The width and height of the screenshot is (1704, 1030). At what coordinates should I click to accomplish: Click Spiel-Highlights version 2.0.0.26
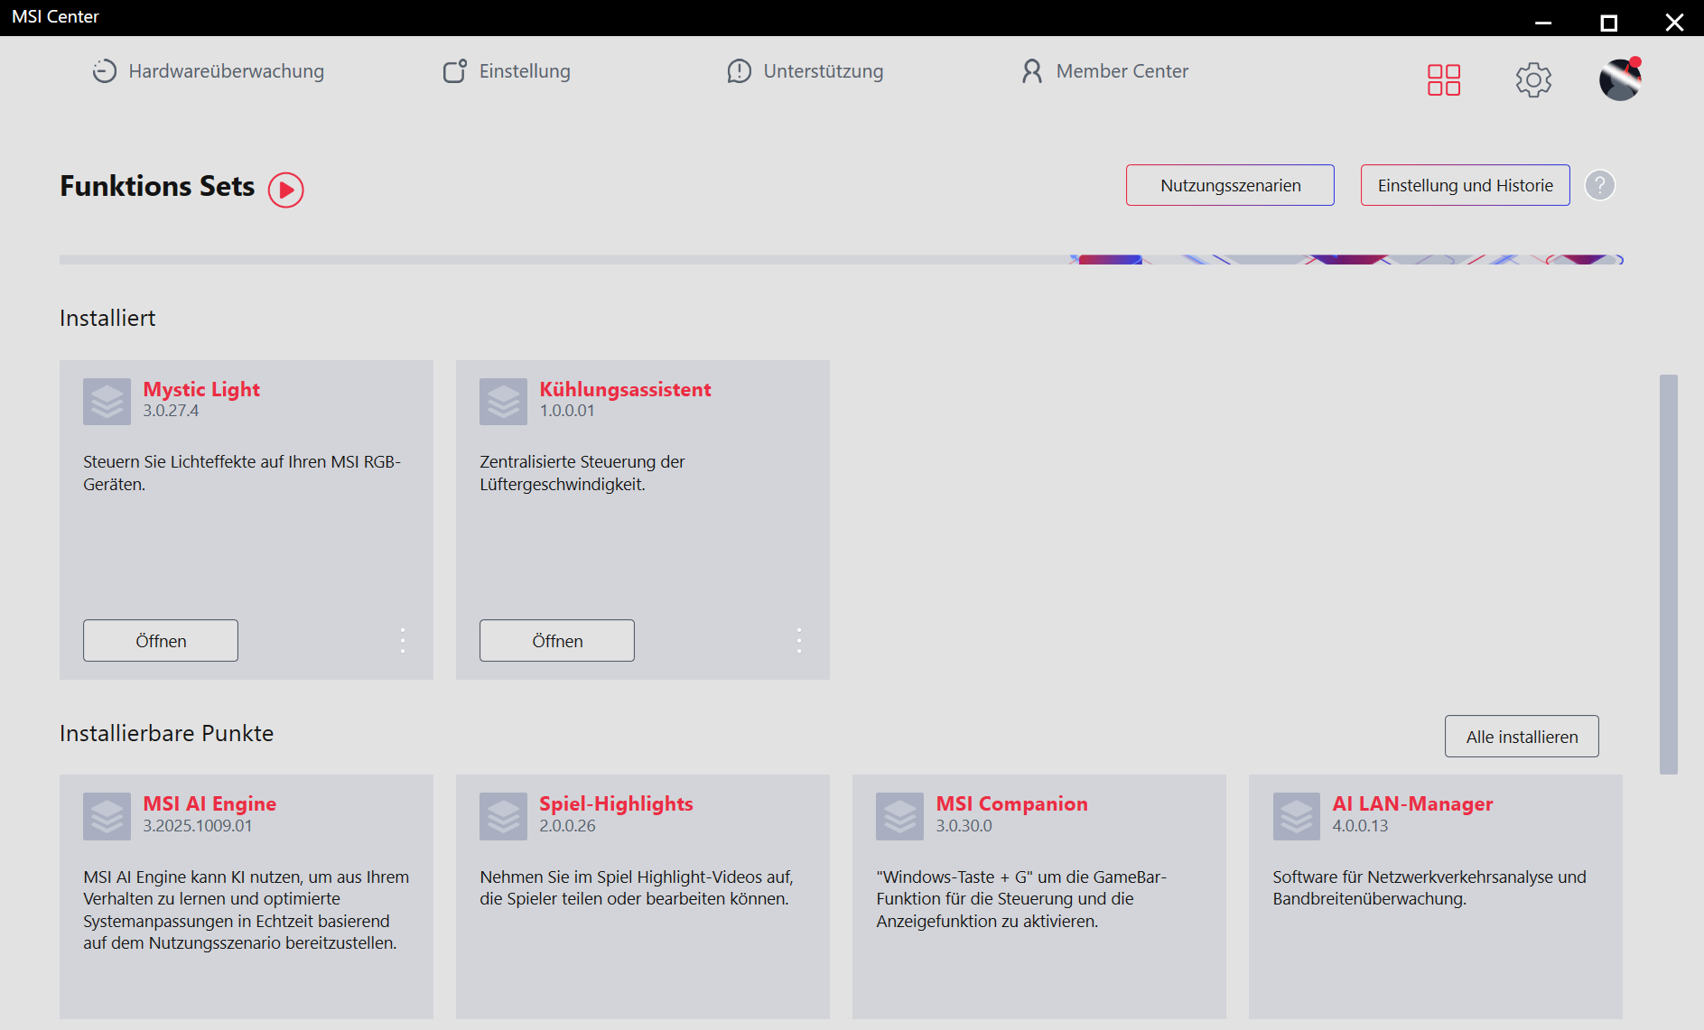(x=567, y=826)
